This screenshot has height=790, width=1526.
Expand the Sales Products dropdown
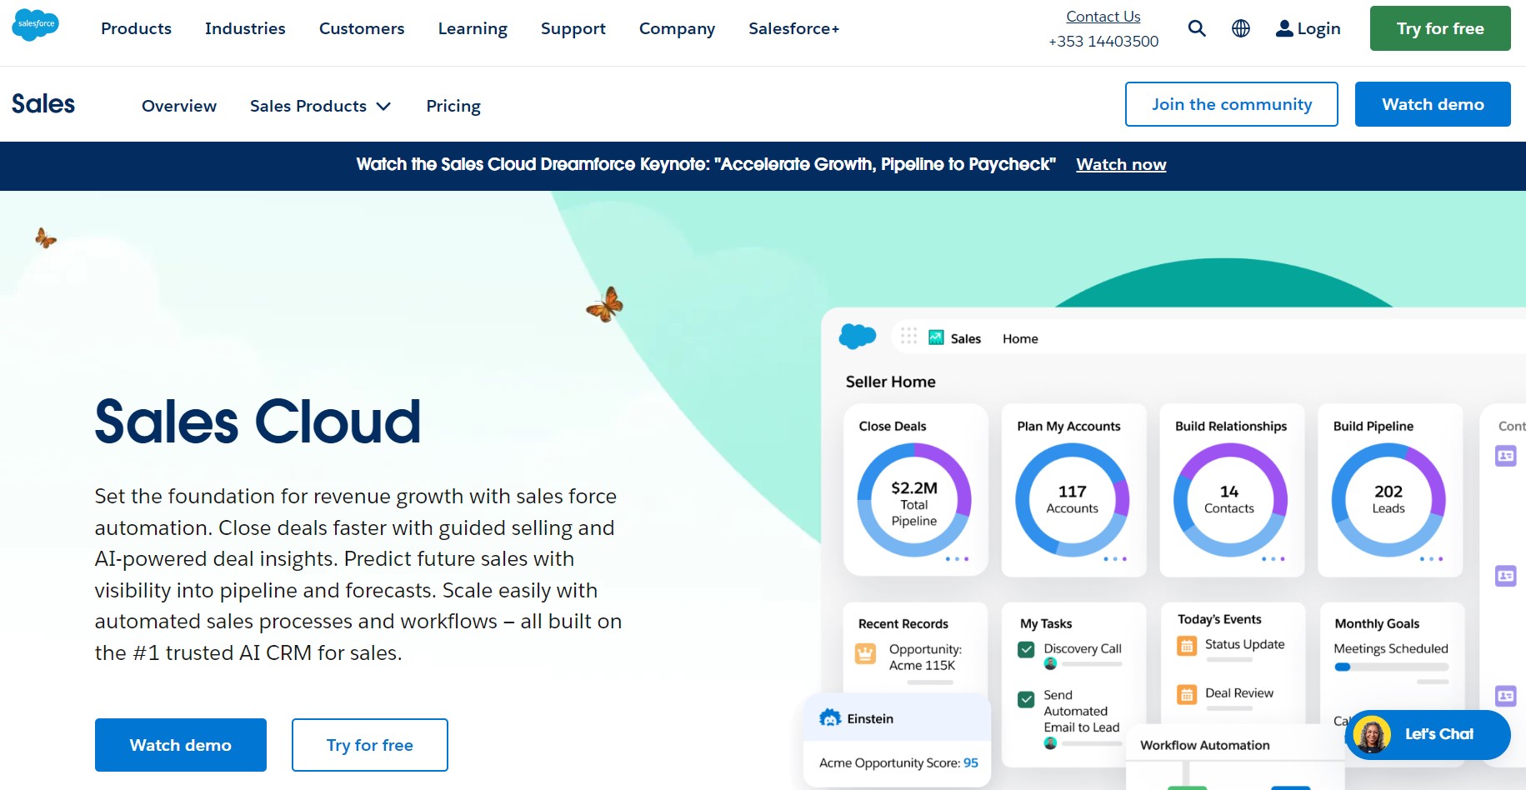pos(320,106)
